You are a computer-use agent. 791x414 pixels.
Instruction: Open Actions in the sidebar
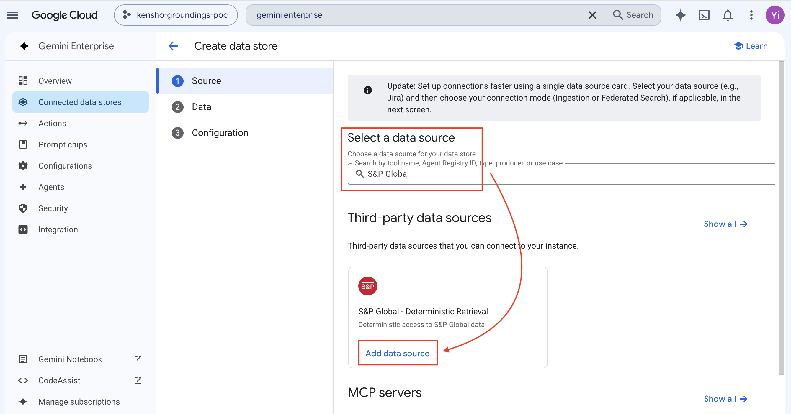pos(81,123)
